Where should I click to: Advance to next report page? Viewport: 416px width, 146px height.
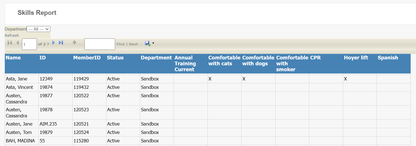click(53, 42)
